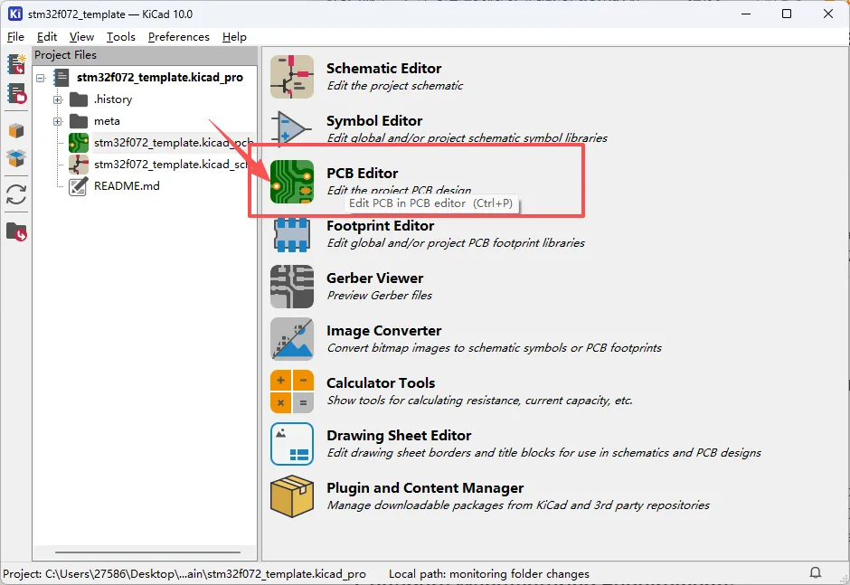850x585 pixels.
Task: Open the View menu
Action: (x=81, y=36)
